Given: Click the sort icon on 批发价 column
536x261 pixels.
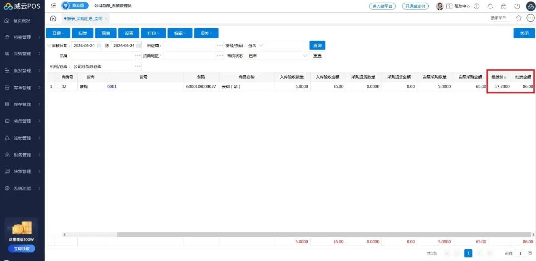Looking at the screenshot, I should pos(505,77).
